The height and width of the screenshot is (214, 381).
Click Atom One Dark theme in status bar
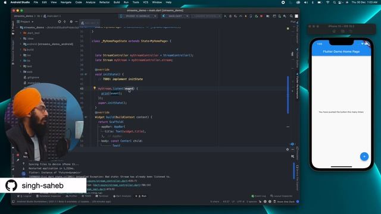pyautogui.click(x=286, y=202)
